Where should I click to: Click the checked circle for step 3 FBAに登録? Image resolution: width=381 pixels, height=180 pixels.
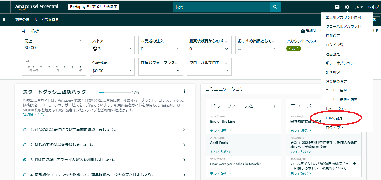[25, 160]
